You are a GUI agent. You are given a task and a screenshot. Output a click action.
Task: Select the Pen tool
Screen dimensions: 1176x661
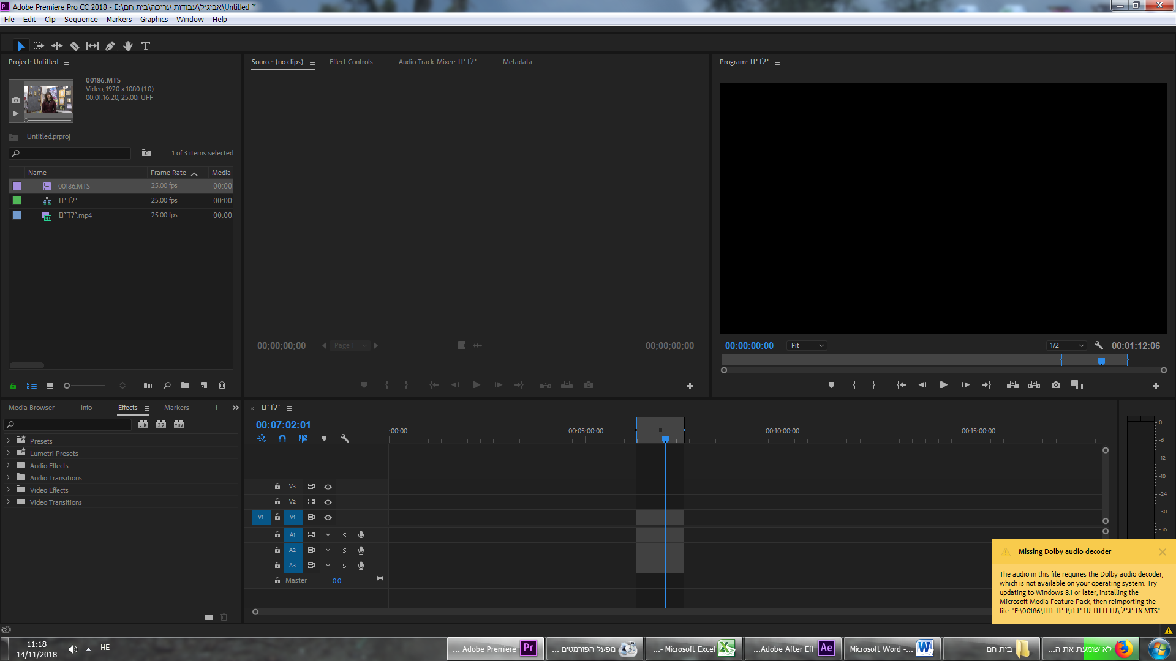pos(110,46)
